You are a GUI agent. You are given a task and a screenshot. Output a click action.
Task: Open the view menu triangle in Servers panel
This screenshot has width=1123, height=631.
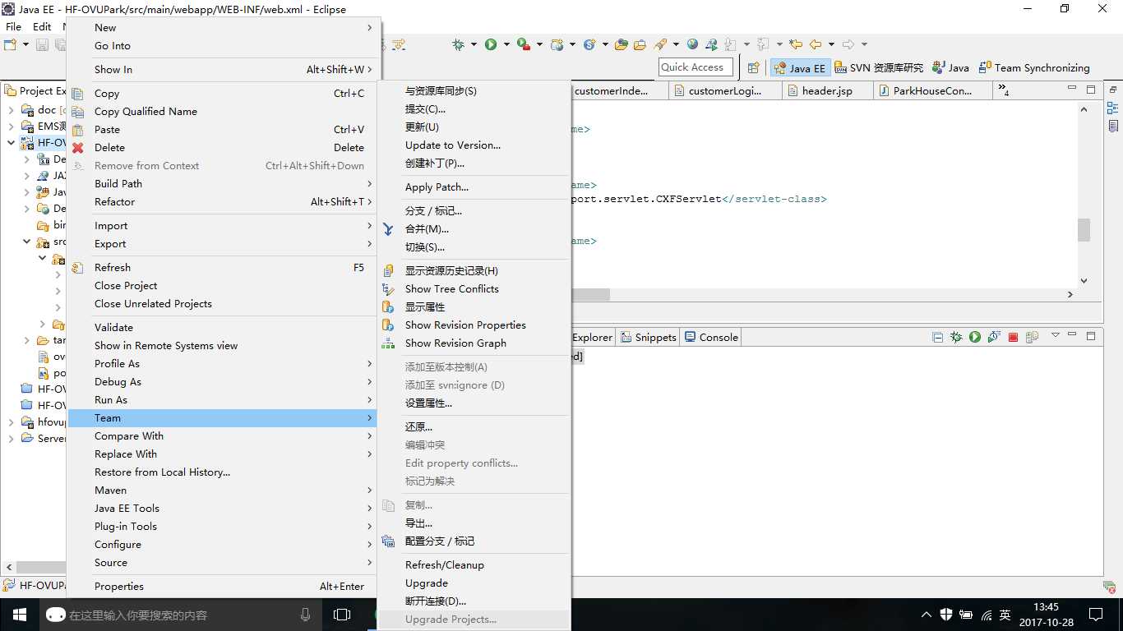pyautogui.click(x=1056, y=337)
